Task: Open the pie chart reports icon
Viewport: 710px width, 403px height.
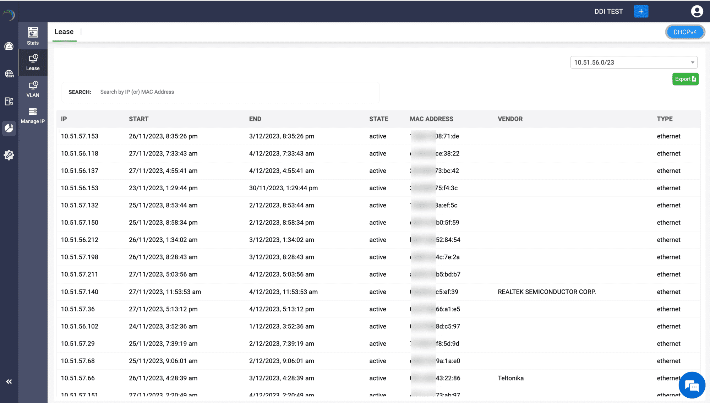Action: (9, 128)
